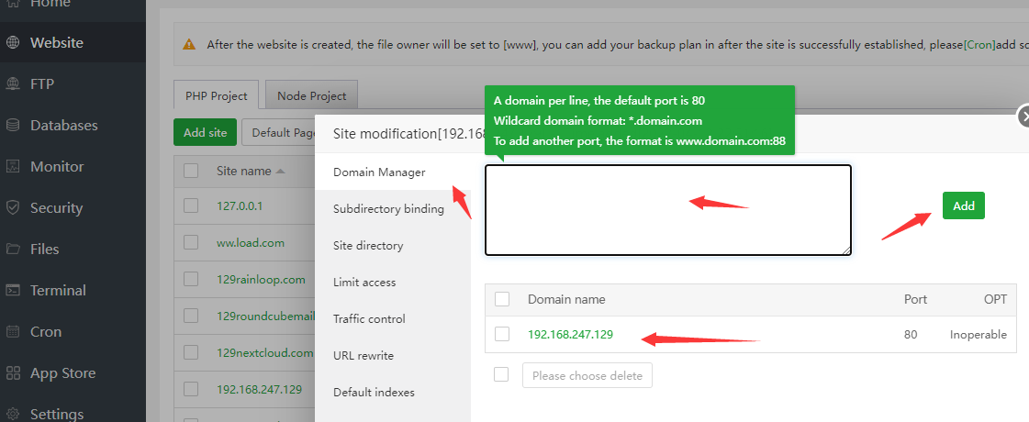Click the Security shield icon

point(13,208)
